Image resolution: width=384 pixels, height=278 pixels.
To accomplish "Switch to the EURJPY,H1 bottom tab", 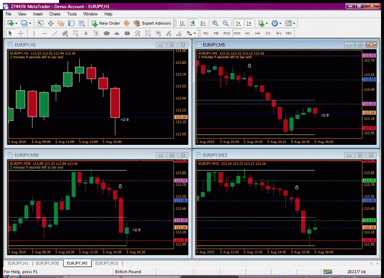I will click(18, 263).
